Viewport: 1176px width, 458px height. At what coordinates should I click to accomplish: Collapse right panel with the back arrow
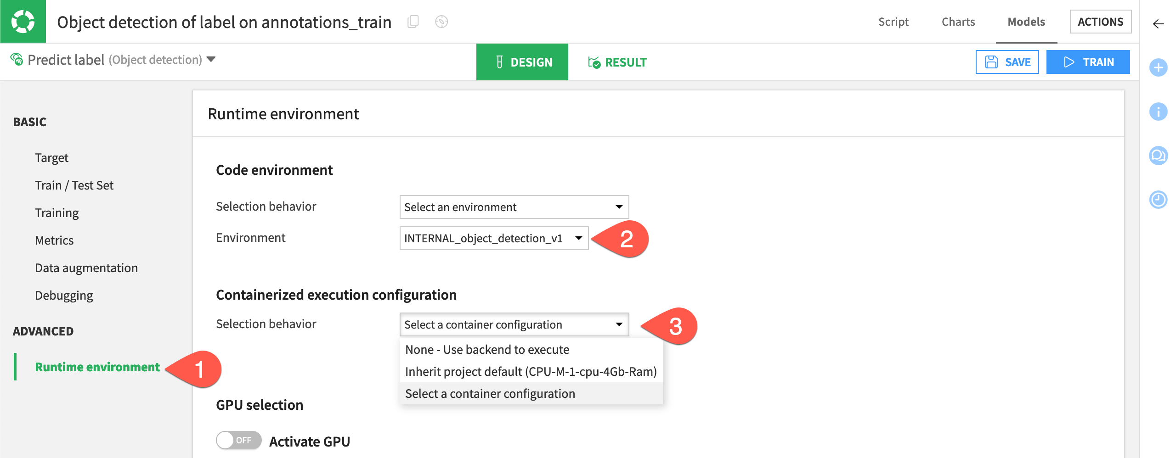tap(1158, 24)
